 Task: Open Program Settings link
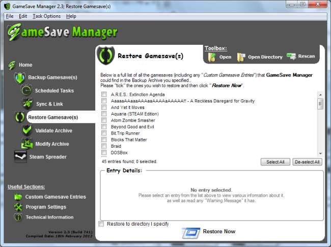46,207
